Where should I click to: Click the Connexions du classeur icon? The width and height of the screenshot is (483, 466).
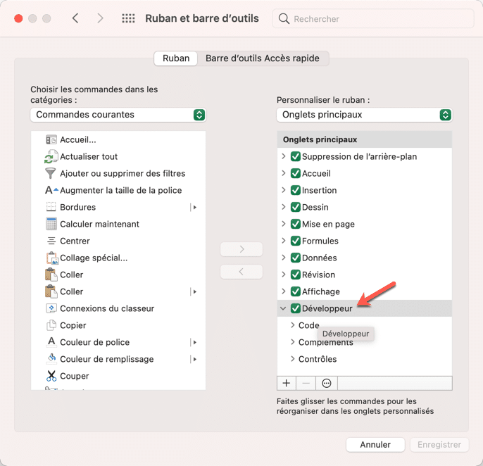point(51,308)
